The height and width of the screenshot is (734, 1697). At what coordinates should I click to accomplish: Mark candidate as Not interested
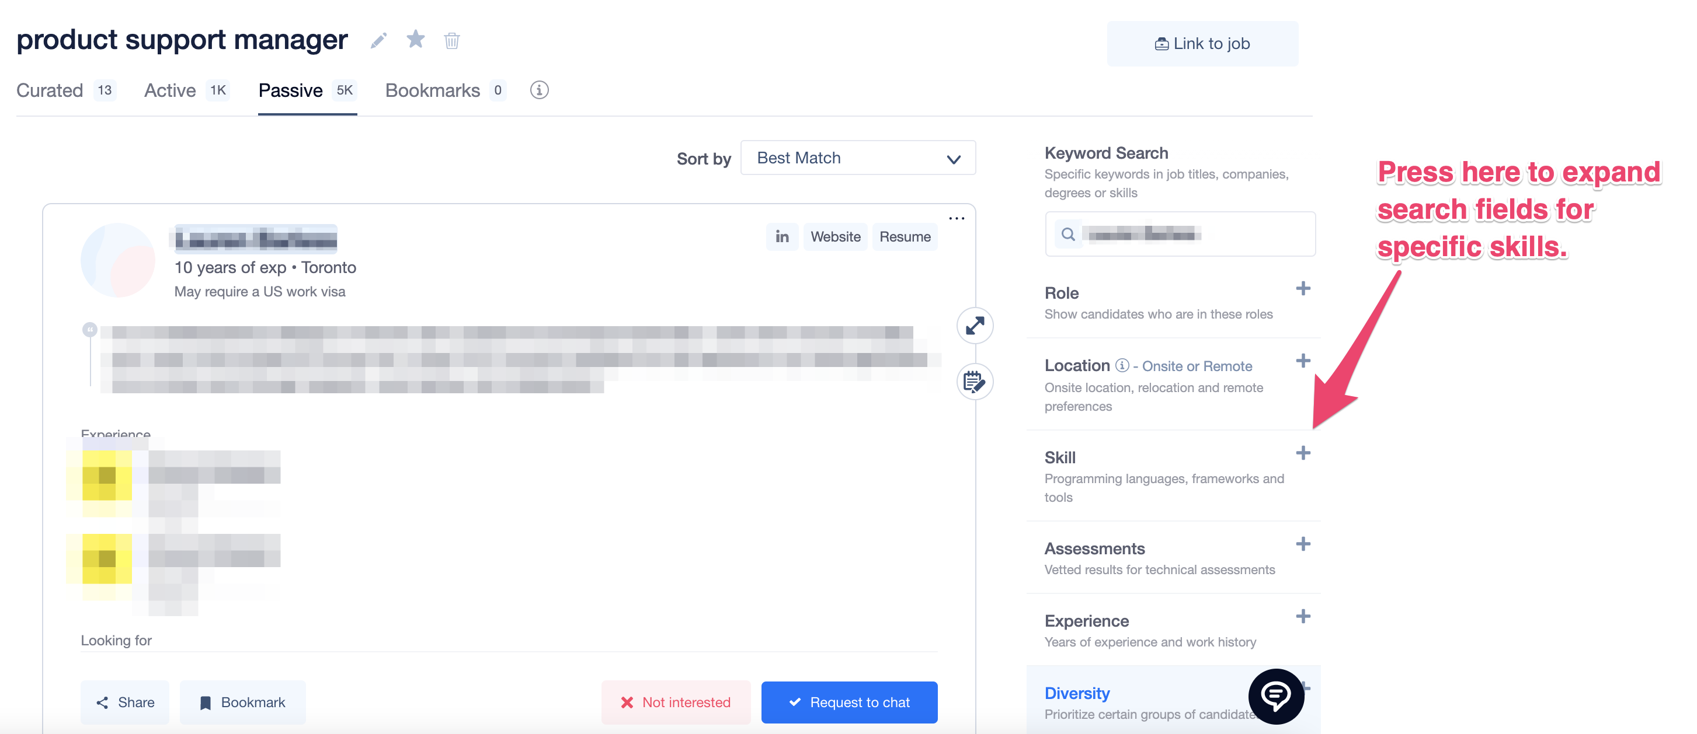point(675,702)
